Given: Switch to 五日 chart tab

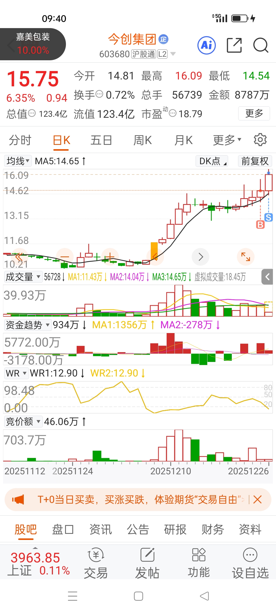Looking at the screenshot, I should [x=101, y=140].
